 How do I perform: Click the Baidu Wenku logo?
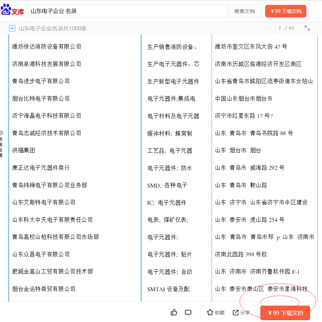12,10
